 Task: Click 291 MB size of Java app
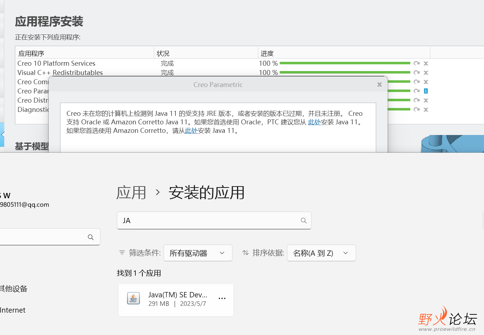tap(159, 304)
